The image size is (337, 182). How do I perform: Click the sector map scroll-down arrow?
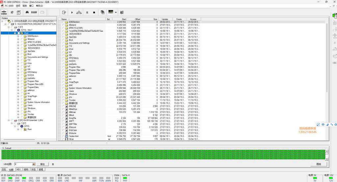(x=327, y=159)
